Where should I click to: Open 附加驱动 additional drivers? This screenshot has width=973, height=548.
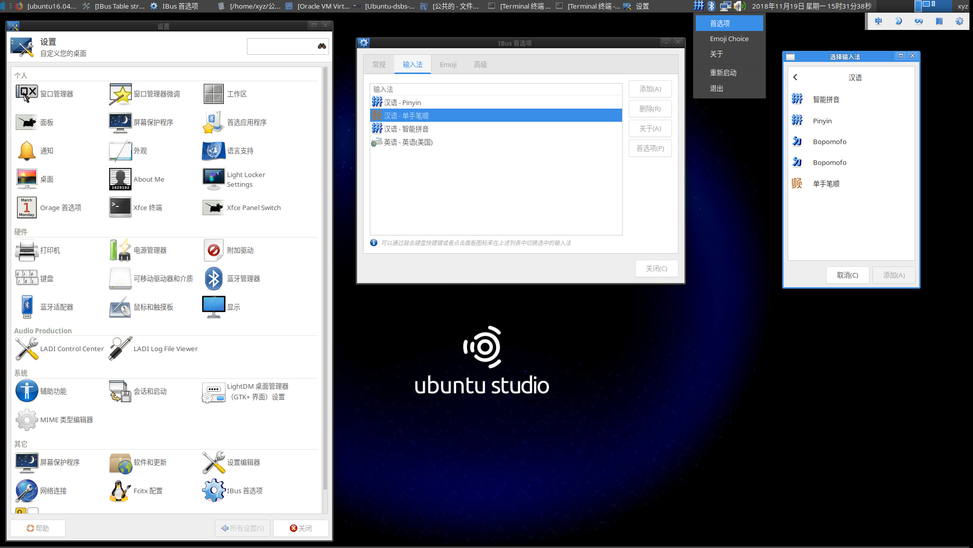click(228, 250)
